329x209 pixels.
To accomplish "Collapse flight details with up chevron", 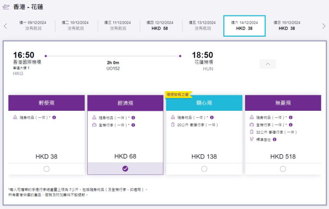I will tap(268, 64).
